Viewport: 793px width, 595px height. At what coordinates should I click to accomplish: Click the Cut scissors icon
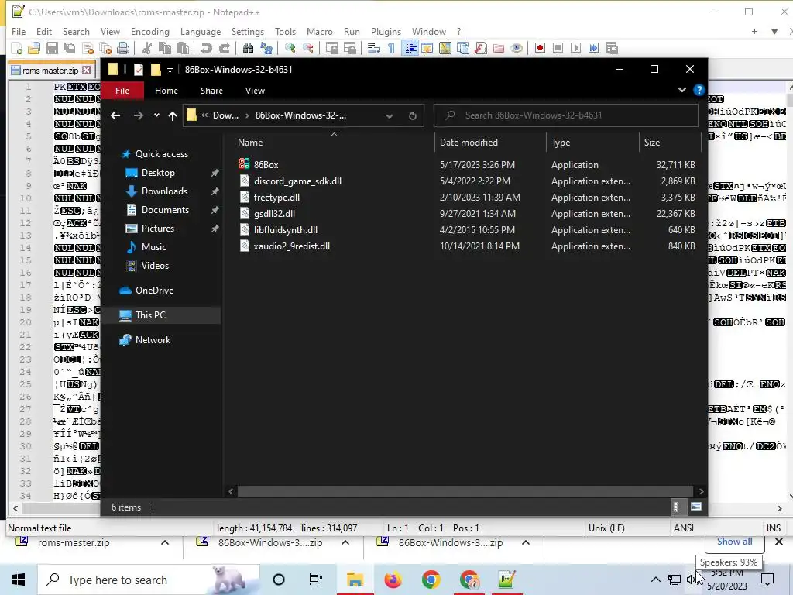point(146,48)
